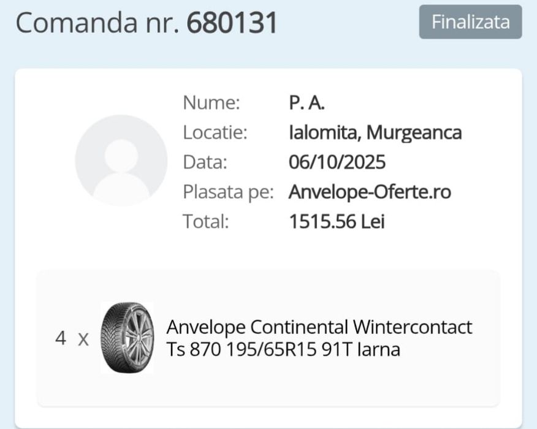Click the Total field label
Viewport: 537px width, 429px height.
pyautogui.click(x=206, y=221)
